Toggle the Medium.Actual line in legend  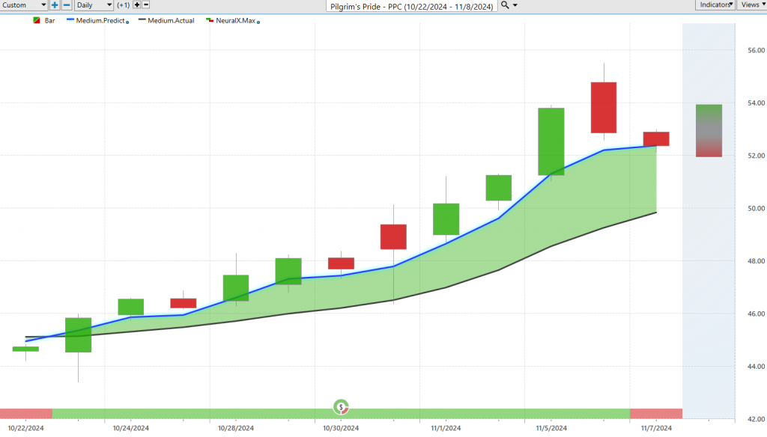171,21
